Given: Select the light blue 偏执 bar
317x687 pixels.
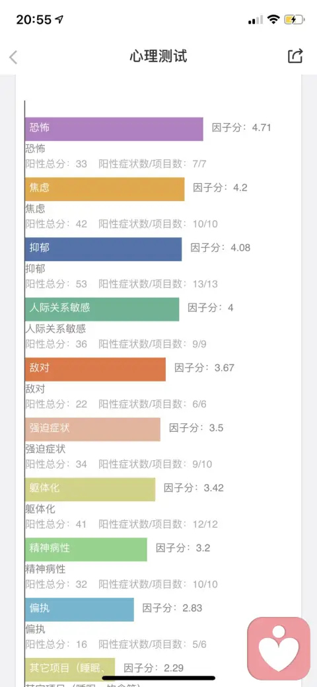Looking at the screenshot, I should [x=79, y=609].
